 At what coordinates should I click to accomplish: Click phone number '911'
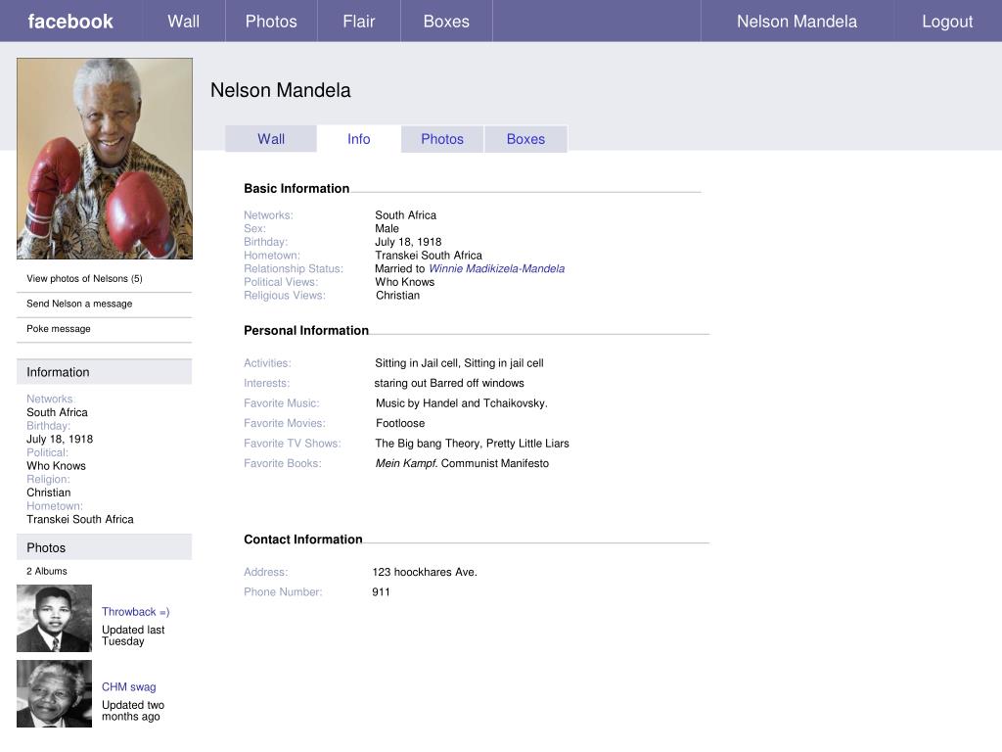[381, 592]
